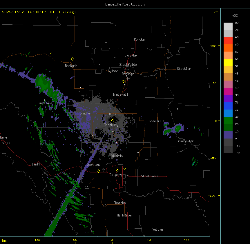
Task: Click the yellow v marker near Calgary
Action: pos(124,169)
